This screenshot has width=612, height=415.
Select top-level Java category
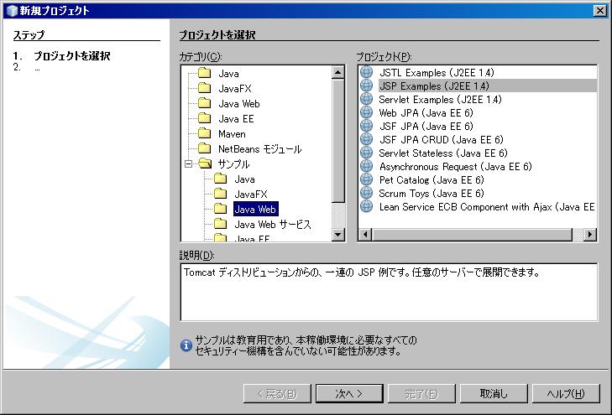point(228,73)
